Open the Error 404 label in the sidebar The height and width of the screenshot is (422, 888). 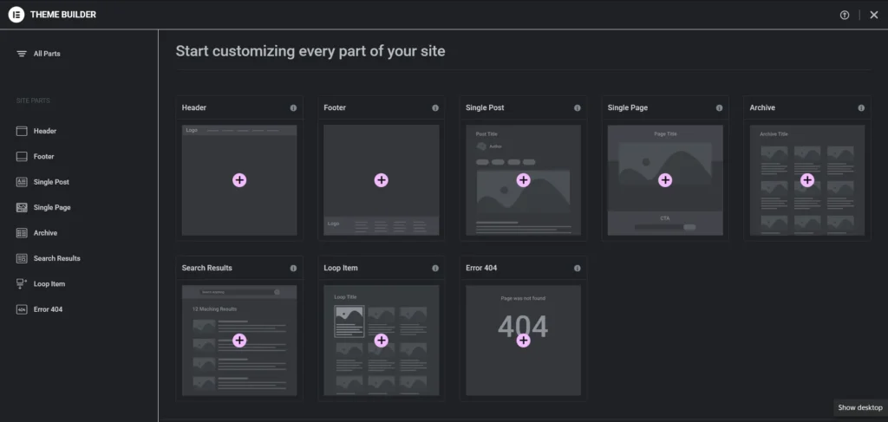(x=49, y=309)
